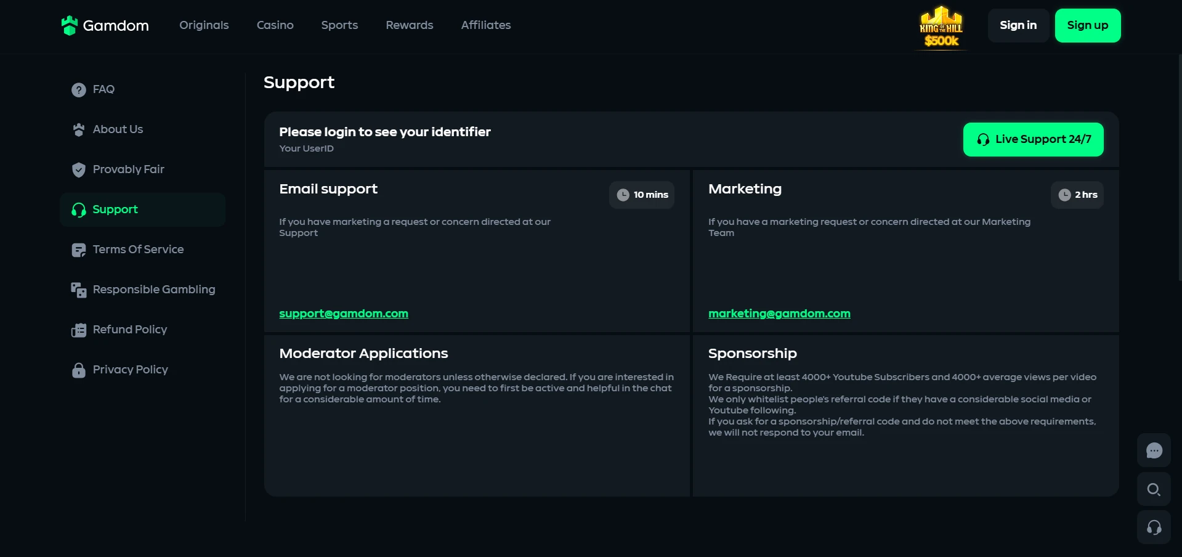
Task: Open the floating chat bubble button
Action: (1154, 450)
